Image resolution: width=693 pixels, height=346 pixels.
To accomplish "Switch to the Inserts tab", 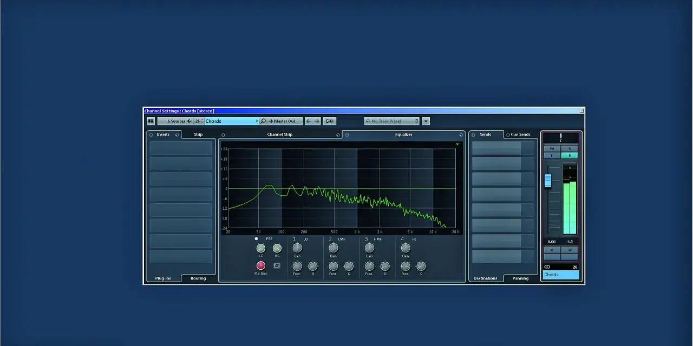I will (163, 135).
